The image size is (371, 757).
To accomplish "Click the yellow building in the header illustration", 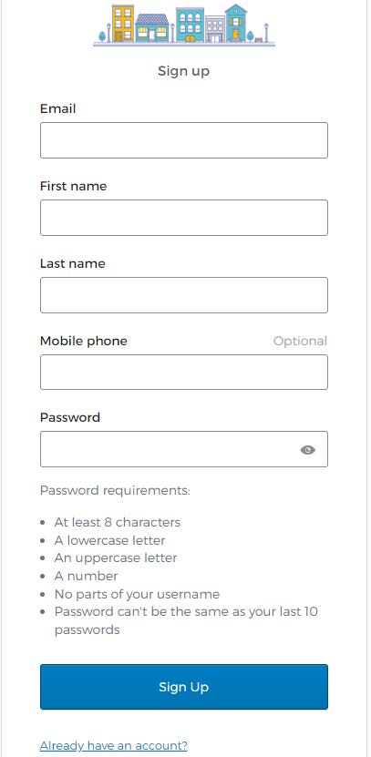I will click(x=123, y=23).
